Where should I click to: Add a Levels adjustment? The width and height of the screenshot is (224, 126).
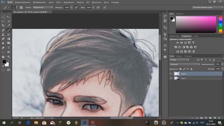[x=181, y=43]
